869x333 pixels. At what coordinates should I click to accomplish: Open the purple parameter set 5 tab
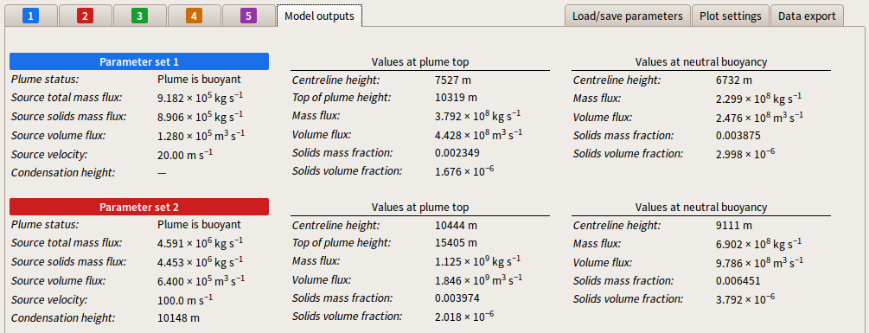click(x=248, y=16)
